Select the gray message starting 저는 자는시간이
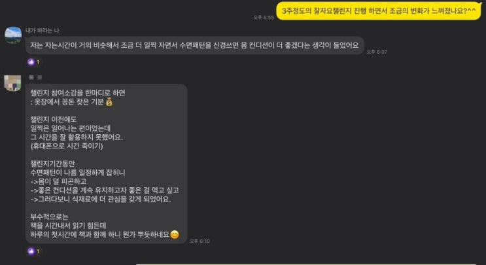486x265 pixels. pos(195,45)
